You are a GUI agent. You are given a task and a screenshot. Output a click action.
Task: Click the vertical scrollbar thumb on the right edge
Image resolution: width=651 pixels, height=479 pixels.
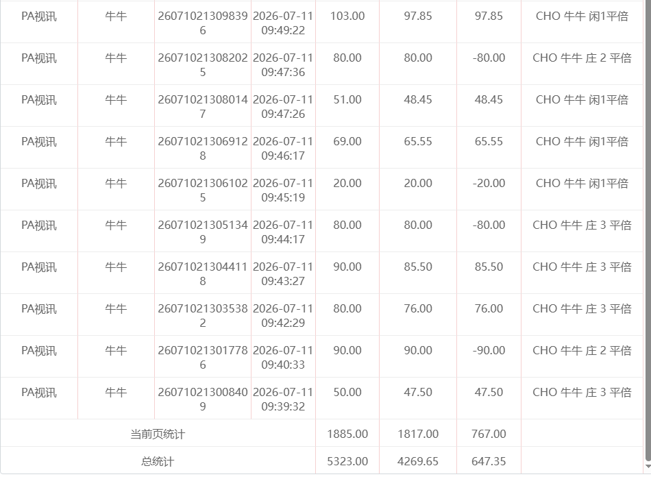[648, 230]
